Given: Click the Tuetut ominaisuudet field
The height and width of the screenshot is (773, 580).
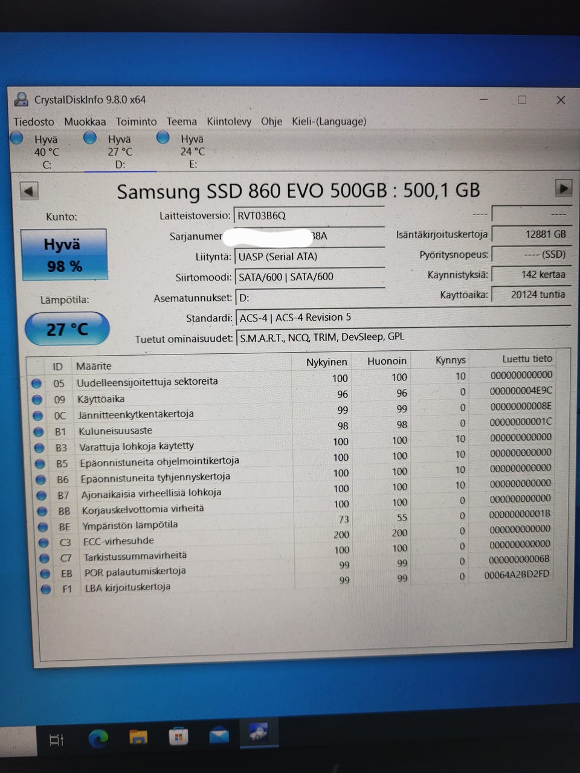Looking at the screenshot, I should 402,337.
